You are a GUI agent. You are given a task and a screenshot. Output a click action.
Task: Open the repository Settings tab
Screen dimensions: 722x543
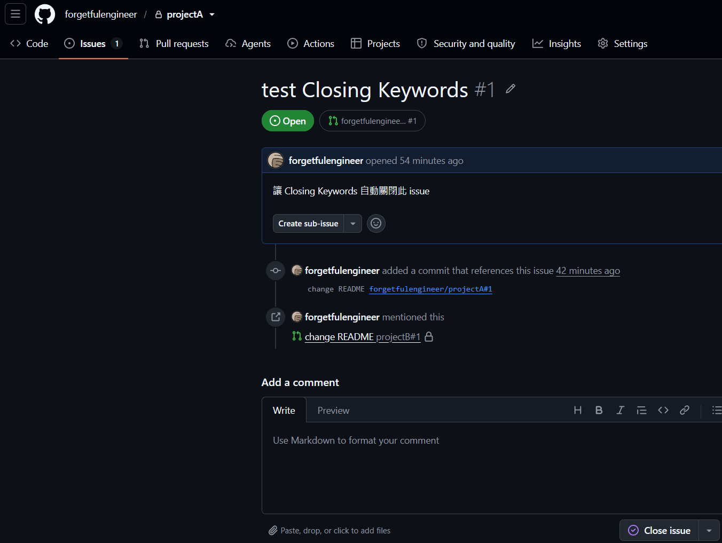[x=623, y=44]
